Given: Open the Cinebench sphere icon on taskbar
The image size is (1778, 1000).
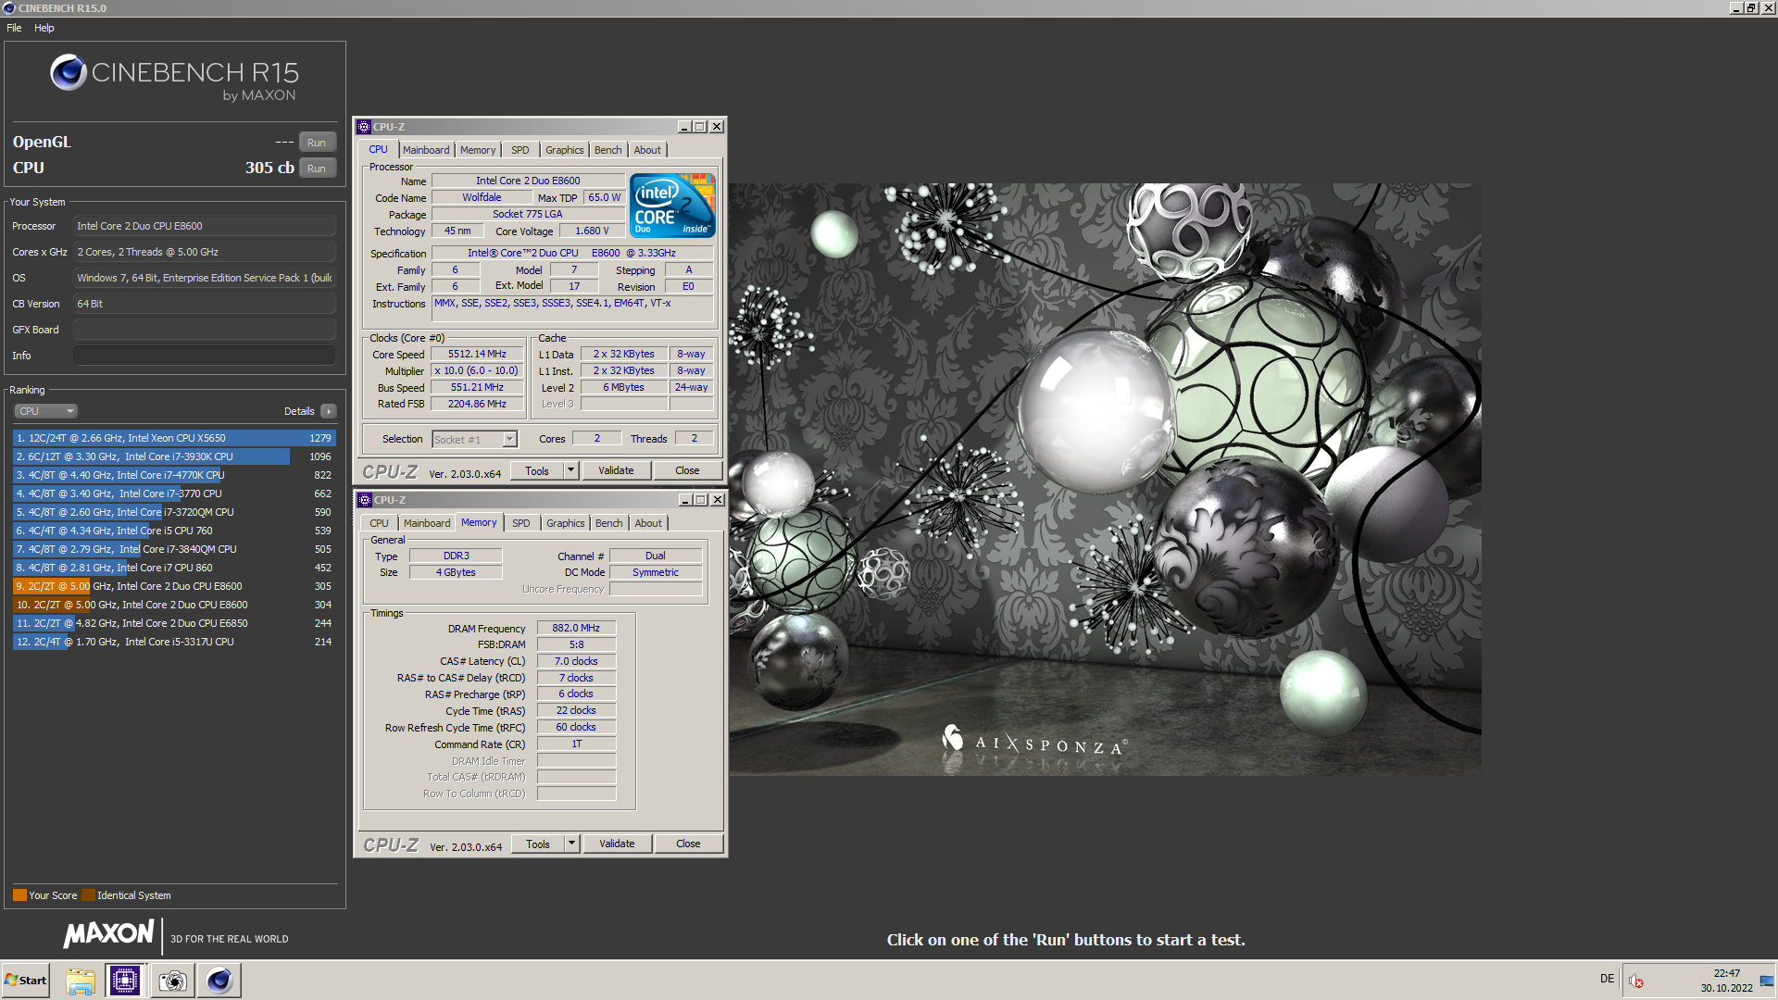Looking at the screenshot, I should tap(219, 981).
